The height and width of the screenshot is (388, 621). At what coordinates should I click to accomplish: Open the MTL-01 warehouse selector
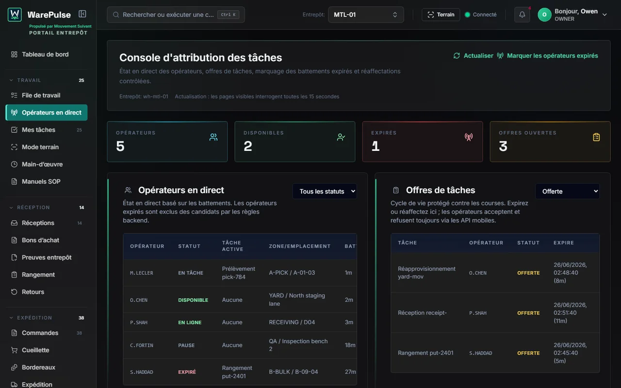[366, 15]
